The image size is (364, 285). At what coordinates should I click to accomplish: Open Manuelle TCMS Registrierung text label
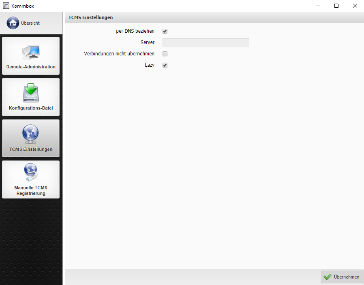31,190
